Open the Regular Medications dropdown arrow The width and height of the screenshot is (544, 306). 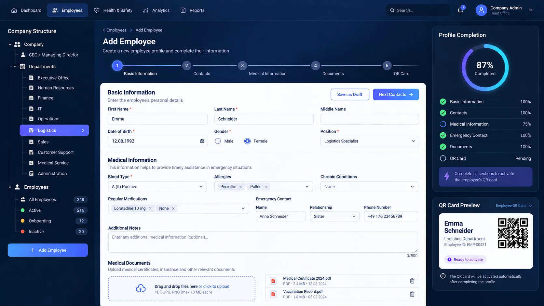pyautogui.click(x=243, y=208)
